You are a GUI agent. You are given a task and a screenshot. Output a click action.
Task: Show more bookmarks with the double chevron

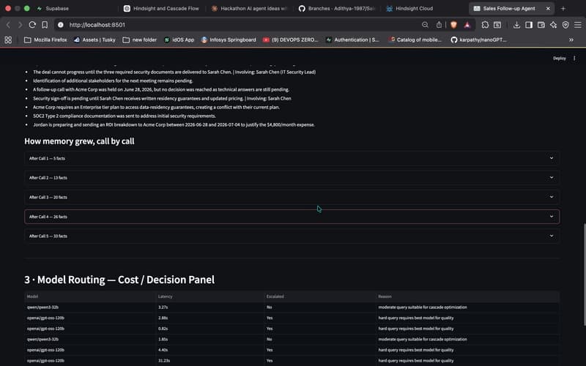pyautogui.click(x=571, y=40)
